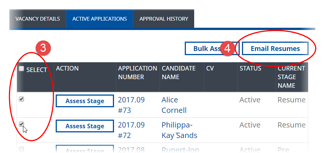Switch to the Active Applications tab
The height and width of the screenshot is (153, 324).
99,19
